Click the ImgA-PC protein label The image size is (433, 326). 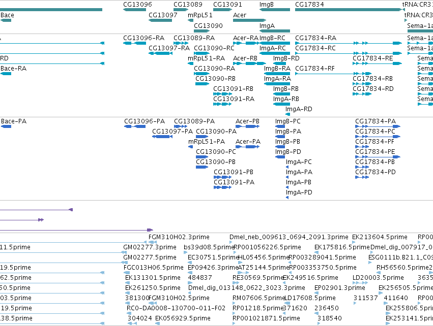pyautogui.click(x=299, y=162)
